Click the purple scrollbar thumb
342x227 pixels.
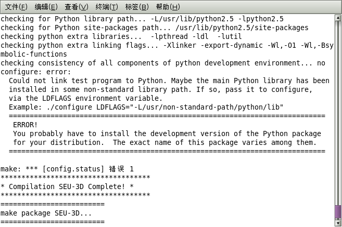338,212
